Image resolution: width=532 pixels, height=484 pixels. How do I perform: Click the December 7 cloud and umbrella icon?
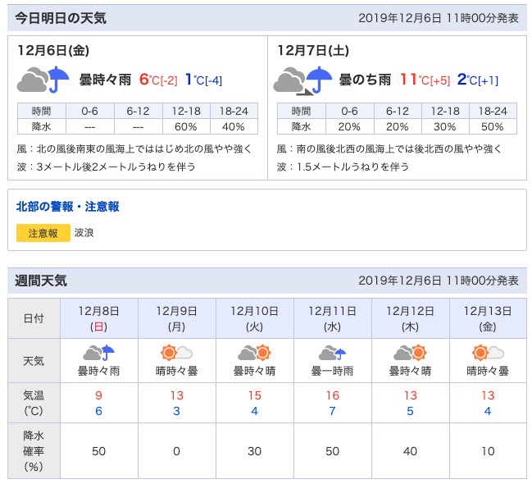[x=303, y=80]
